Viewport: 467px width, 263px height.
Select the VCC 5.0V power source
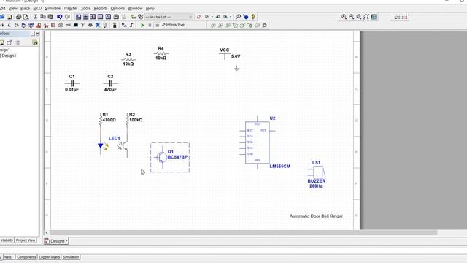[230, 53]
